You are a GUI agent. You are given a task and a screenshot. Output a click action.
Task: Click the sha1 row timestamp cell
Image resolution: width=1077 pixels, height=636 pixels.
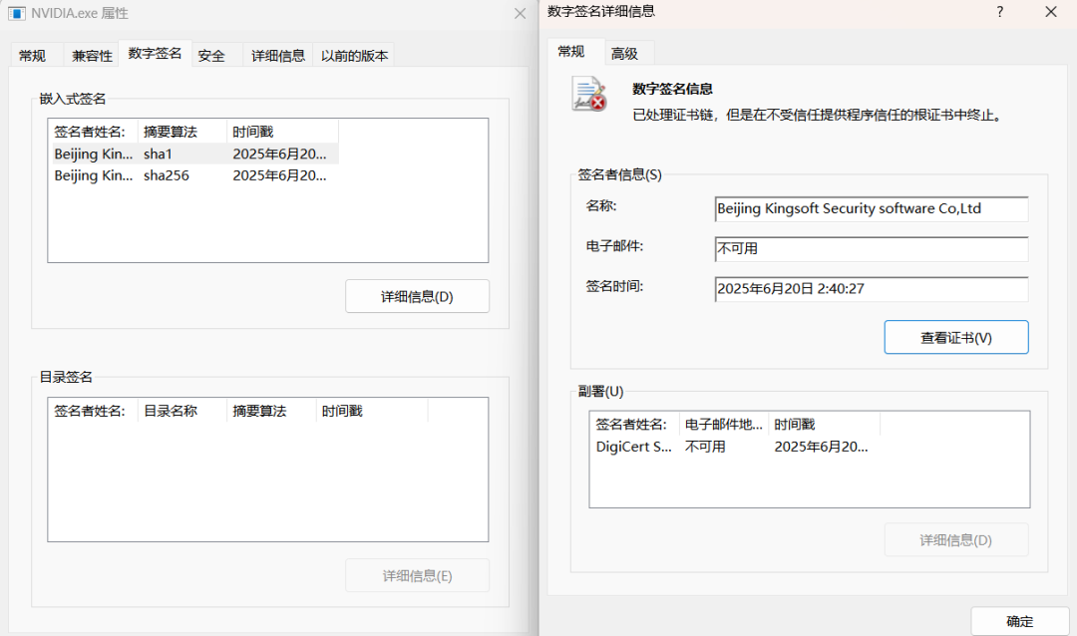click(279, 154)
